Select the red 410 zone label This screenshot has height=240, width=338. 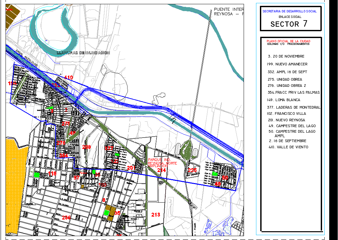[68, 77]
